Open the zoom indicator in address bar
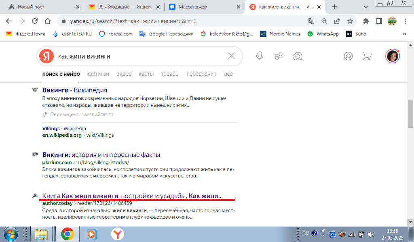This screenshot has width=414, height=242. pos(324,21)
